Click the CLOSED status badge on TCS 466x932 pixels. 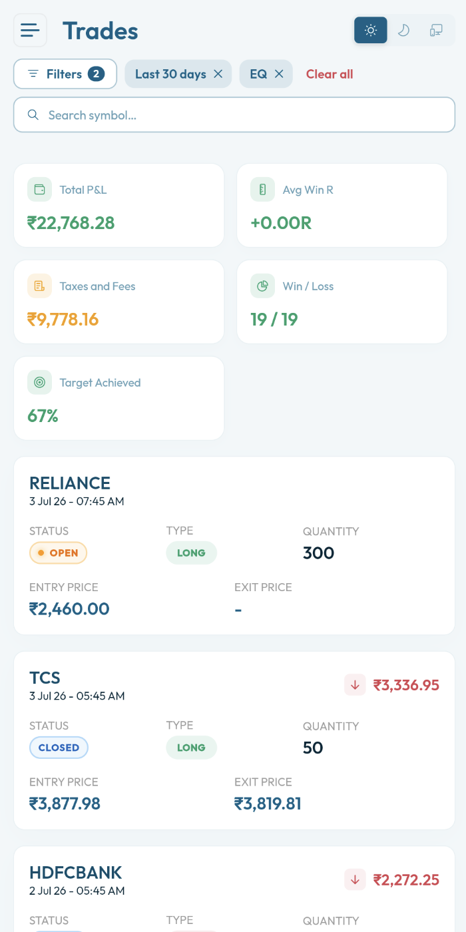coord(59,748)
